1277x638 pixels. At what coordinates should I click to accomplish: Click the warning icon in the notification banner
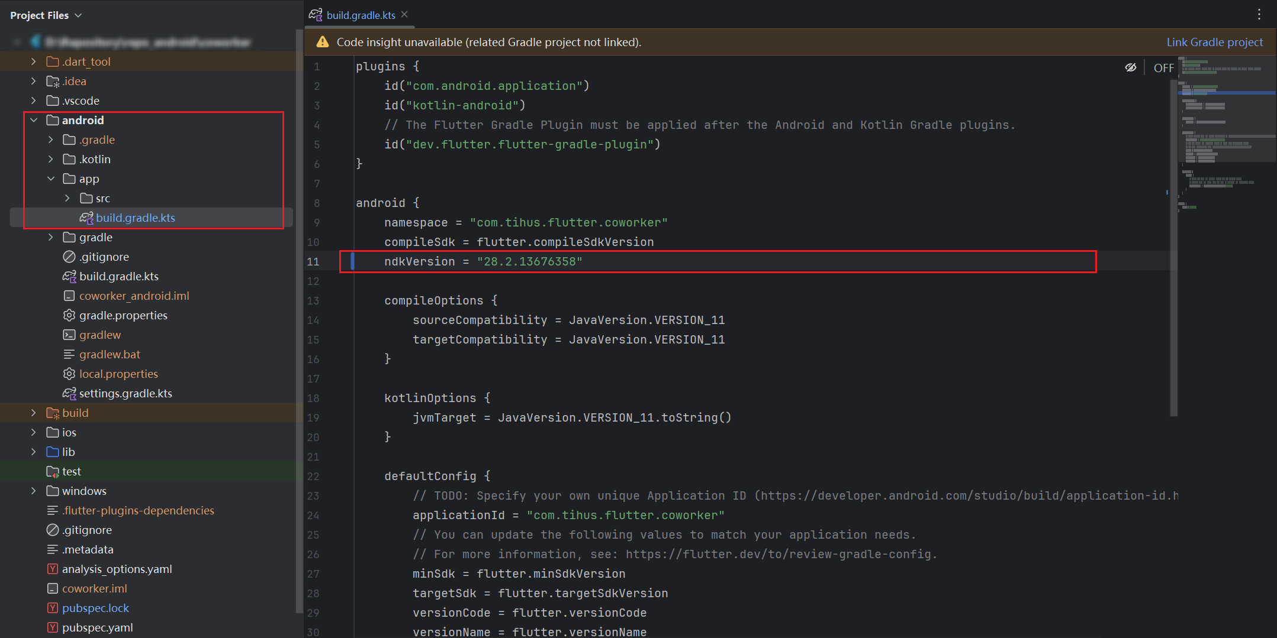coord(322,42)
